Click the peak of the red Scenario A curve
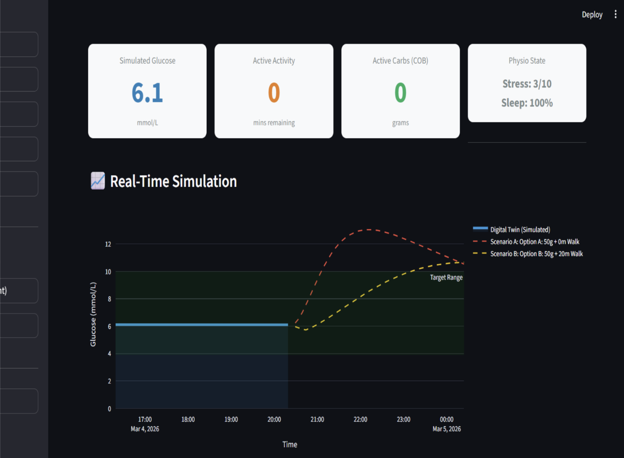The width and height of the screenshot is (624, 458). pos(369,229)
